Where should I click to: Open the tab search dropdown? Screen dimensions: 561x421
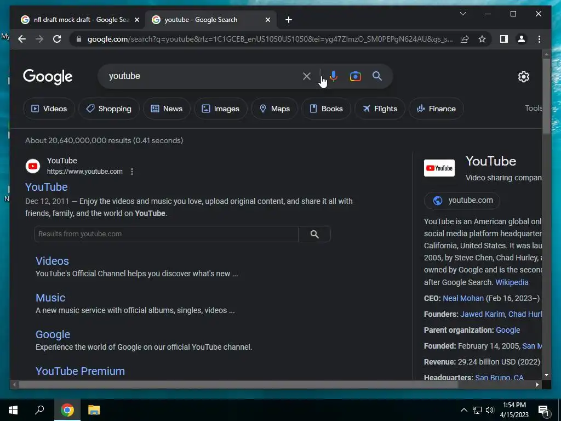tap(462, 14)
